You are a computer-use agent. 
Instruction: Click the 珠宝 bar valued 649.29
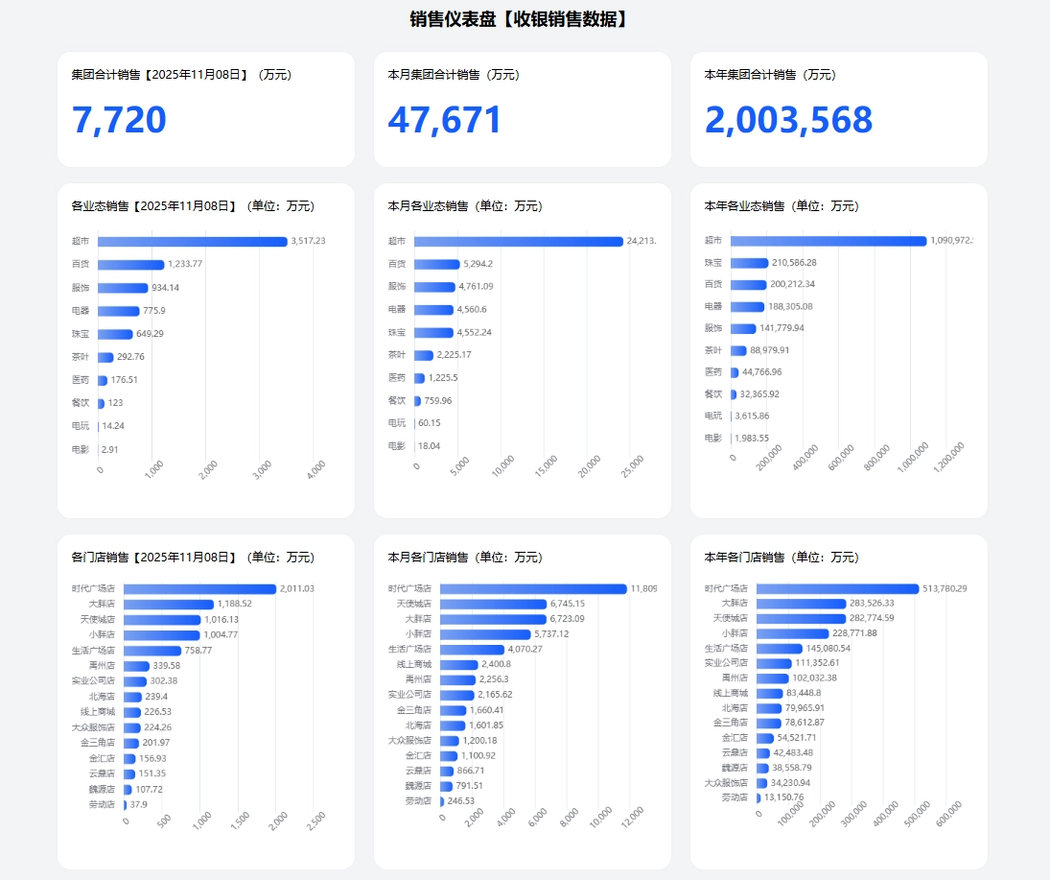tap(115, 334)
